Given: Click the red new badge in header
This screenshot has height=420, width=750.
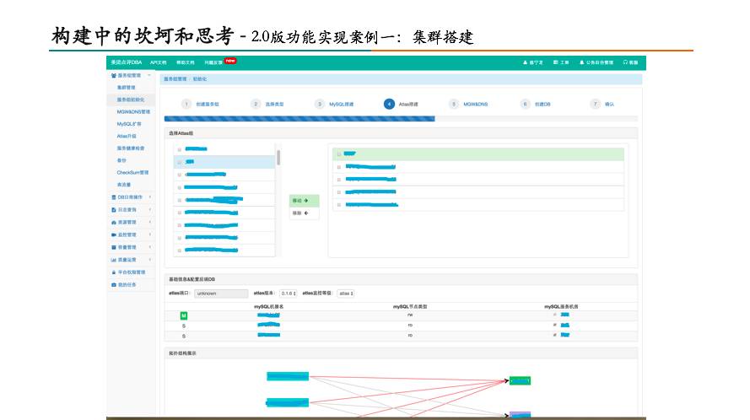Looking at the screenshot, I should click(230, 61).
